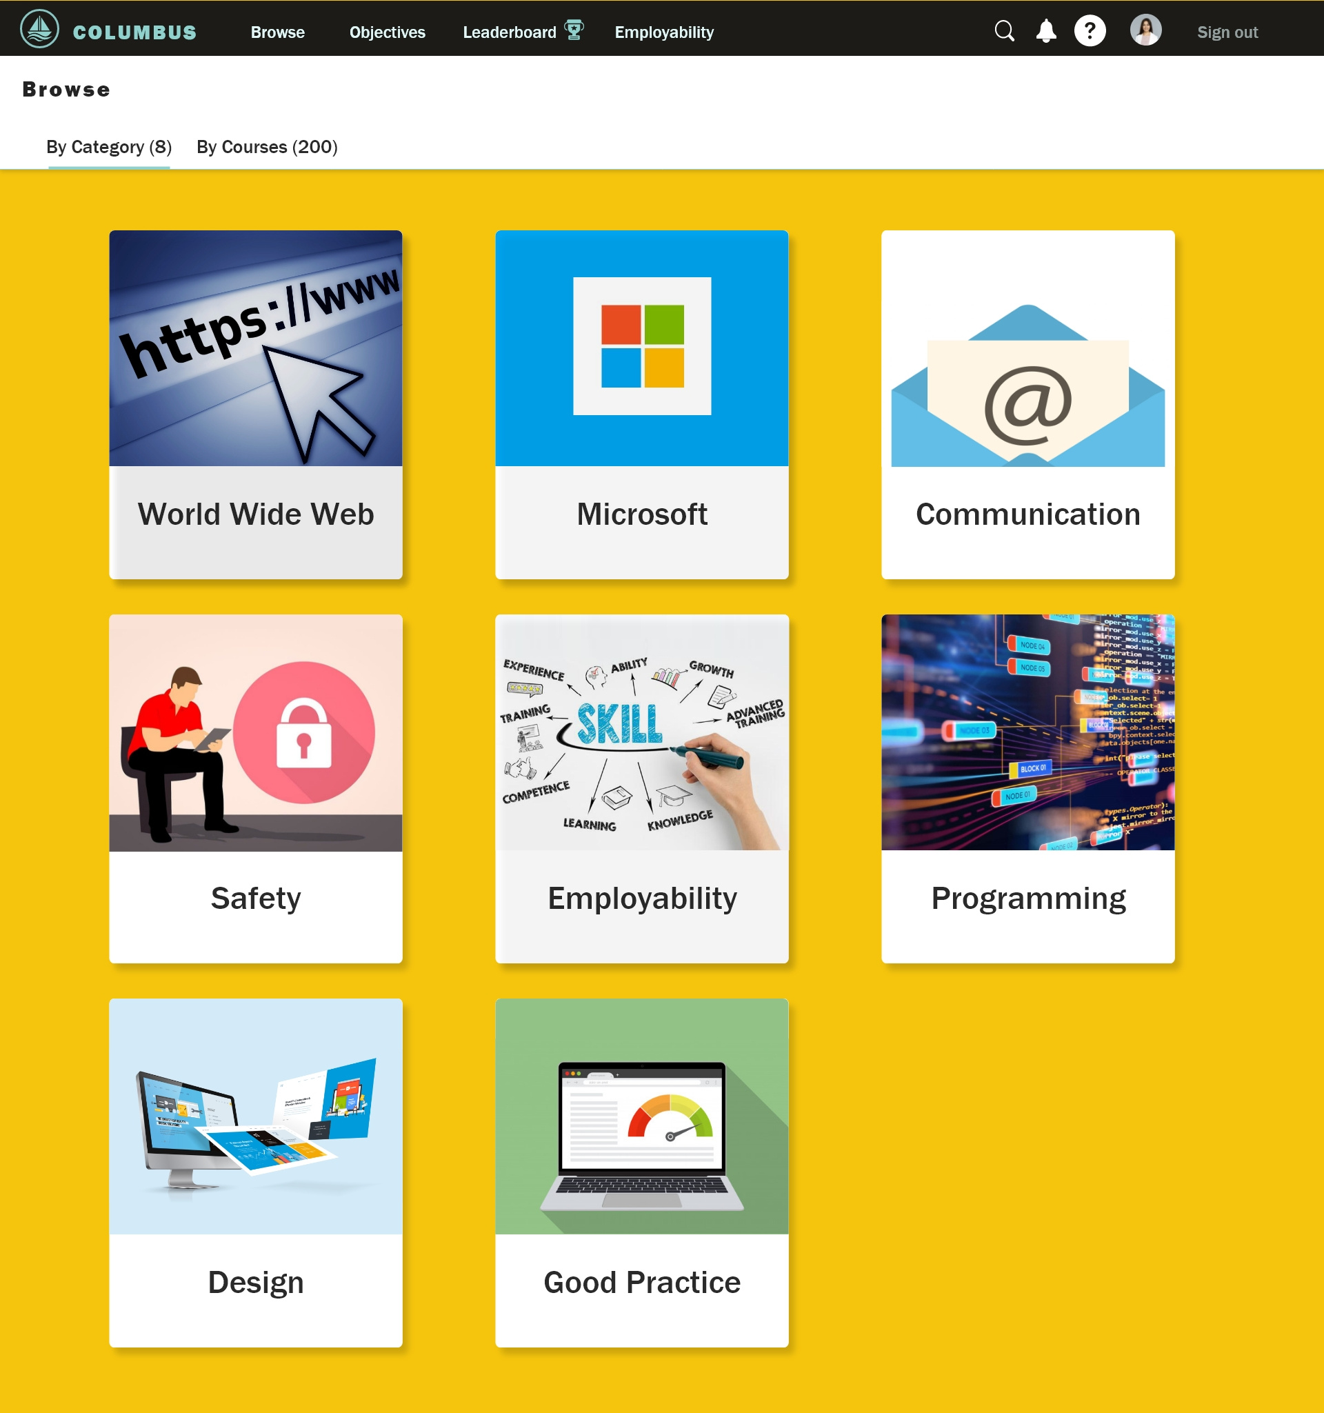1324x1413 pixels.
Task: Open the Safety category card
Action: [x=255, y=788]
